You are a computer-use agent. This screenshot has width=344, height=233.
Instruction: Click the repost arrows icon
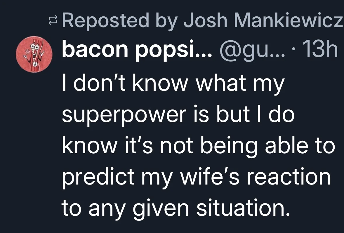(53, 21)
